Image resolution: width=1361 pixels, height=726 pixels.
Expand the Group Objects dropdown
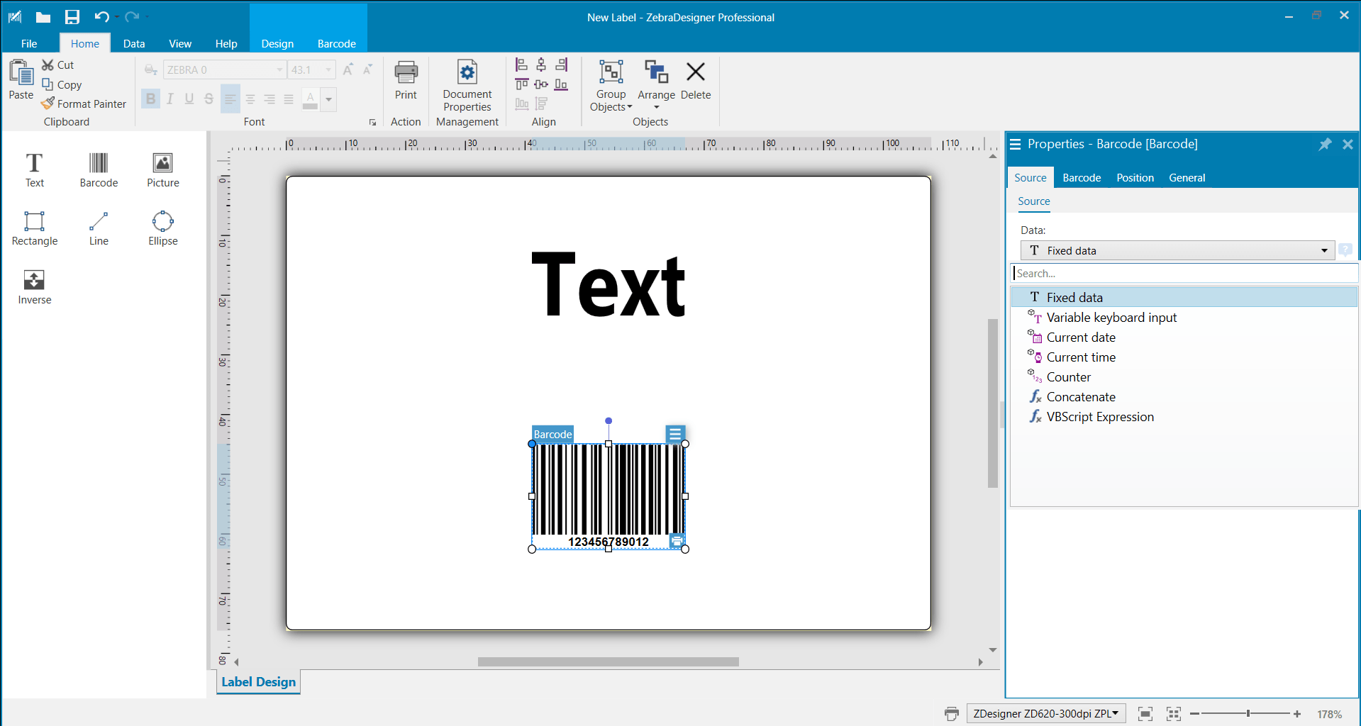(630, 107)
